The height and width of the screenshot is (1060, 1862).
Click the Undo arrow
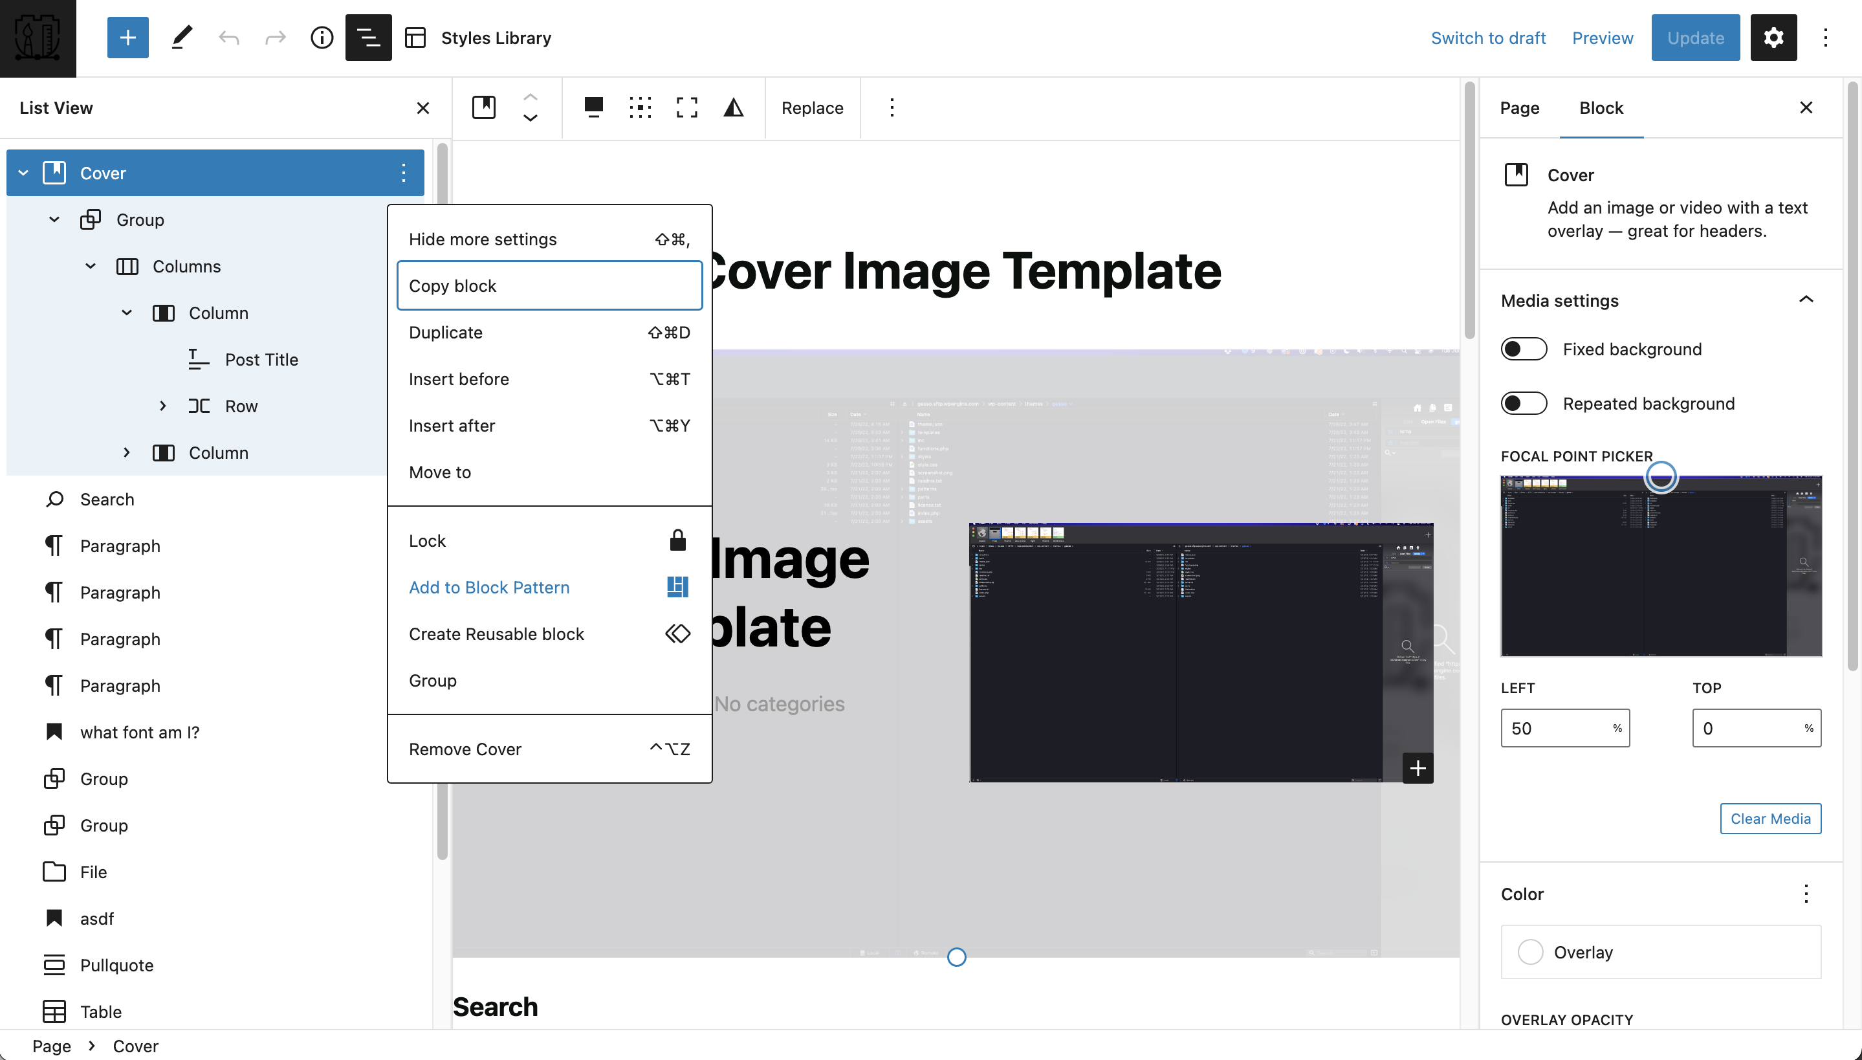coord(228,37)
